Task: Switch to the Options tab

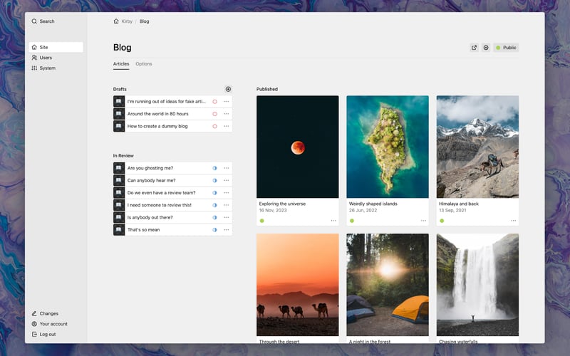Action: [x=144, y=64]
